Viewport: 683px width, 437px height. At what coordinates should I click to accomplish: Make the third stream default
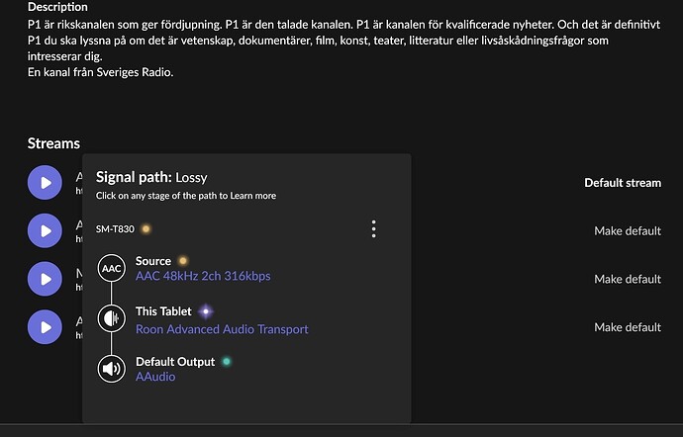click(x=628, y=279)
